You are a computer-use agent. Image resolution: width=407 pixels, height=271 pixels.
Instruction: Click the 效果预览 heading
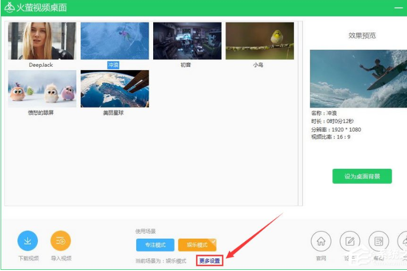[x=362, y=36]
